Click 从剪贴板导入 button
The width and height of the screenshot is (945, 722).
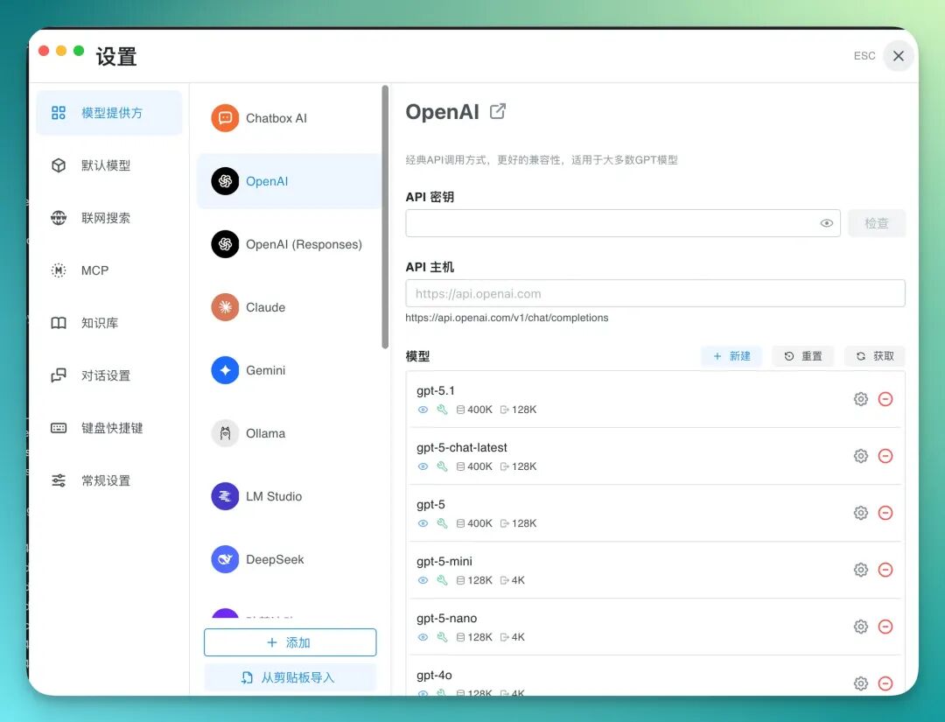pyautogui.click(x=290, y=677)
